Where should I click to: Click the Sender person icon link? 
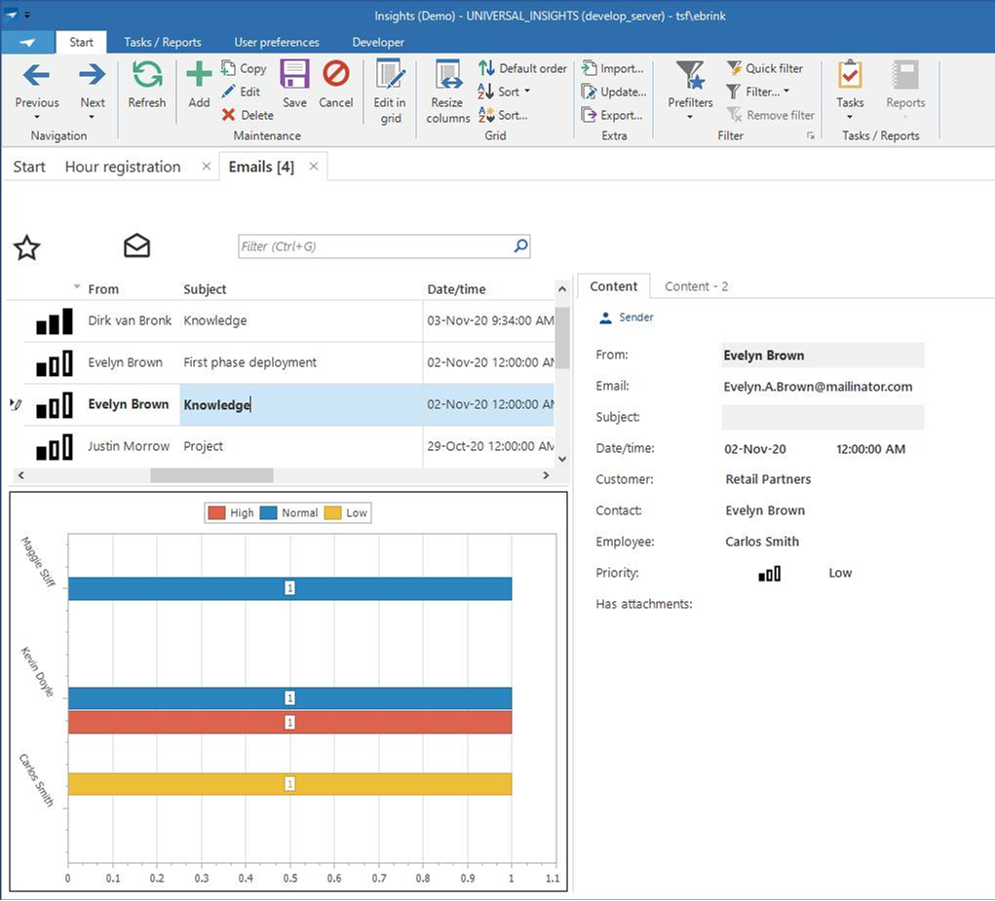point(627,317)
